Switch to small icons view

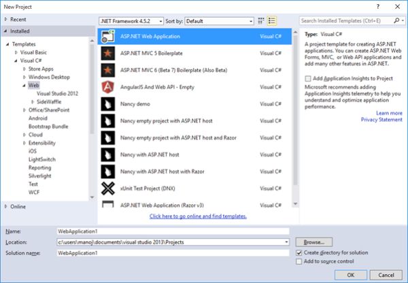pyautogui.click(x=261, y=21)
